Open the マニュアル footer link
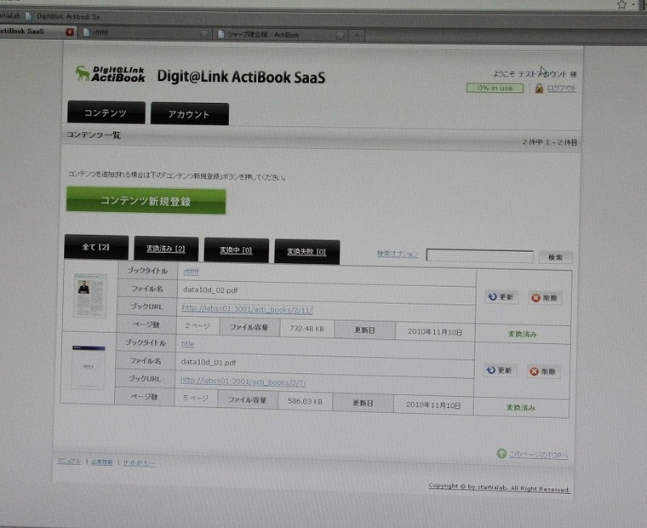 click(x=69, y=461)
